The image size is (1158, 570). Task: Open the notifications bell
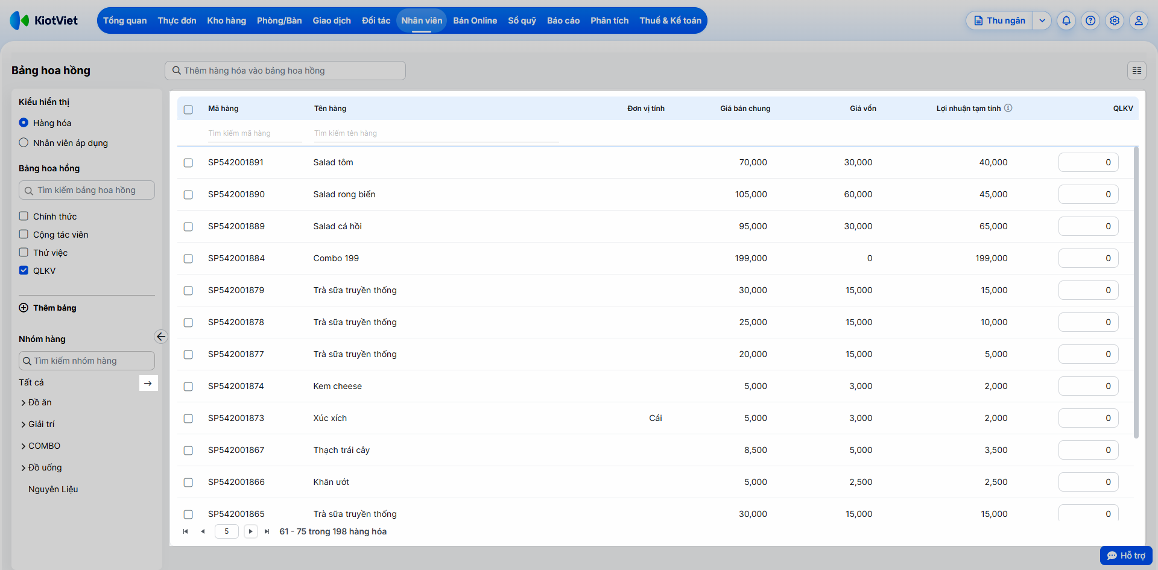[1066, 21]
